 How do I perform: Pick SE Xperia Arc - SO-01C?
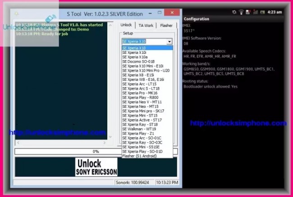point(147,138)
